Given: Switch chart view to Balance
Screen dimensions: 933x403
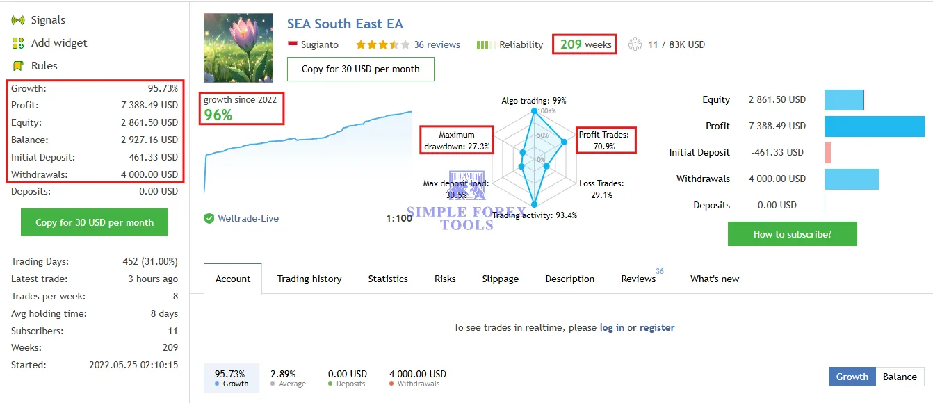Looking at the screenshot, I should pyautogui.click(x=900, y=377).
